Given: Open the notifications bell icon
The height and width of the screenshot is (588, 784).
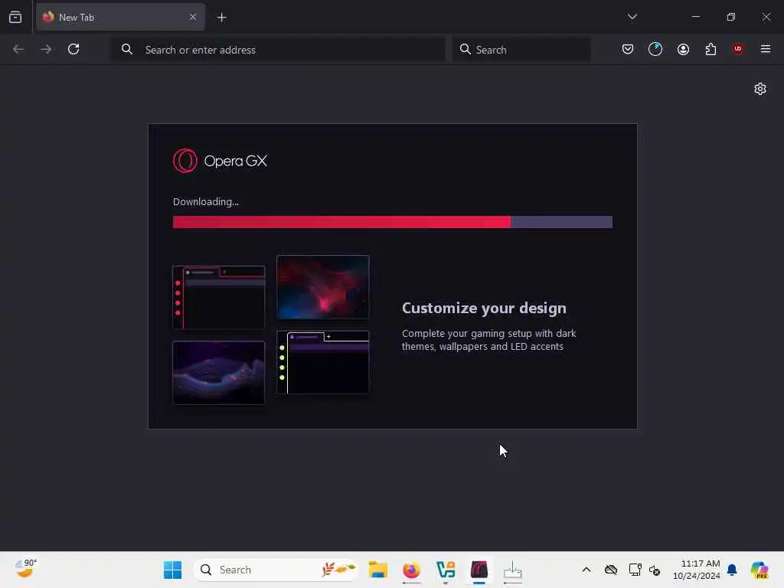Looking at the screenshot, I should point(732,570).
